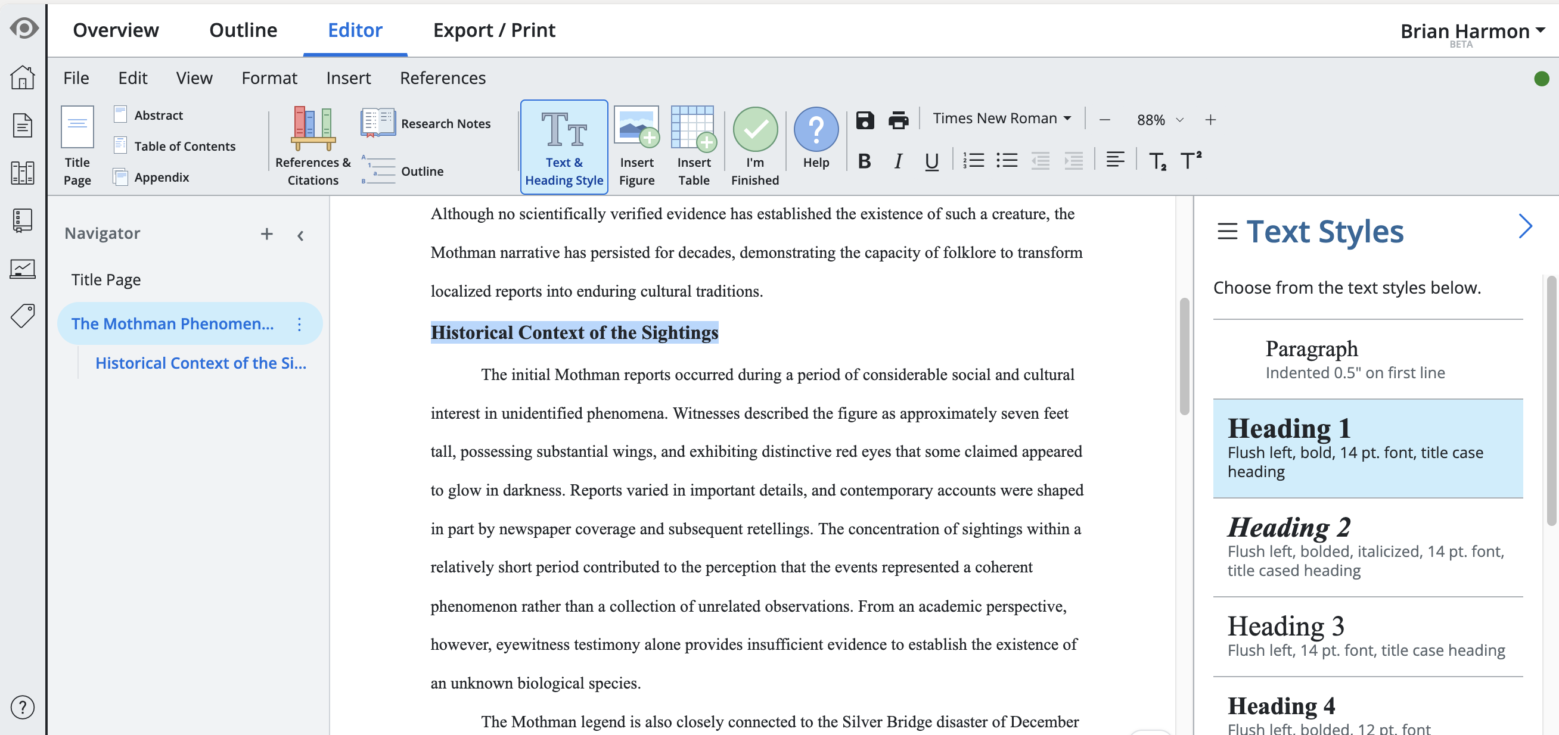1559x735 pixels.
Task: Decrease indent of paragraph
Action: click(x=1041, y=160)
